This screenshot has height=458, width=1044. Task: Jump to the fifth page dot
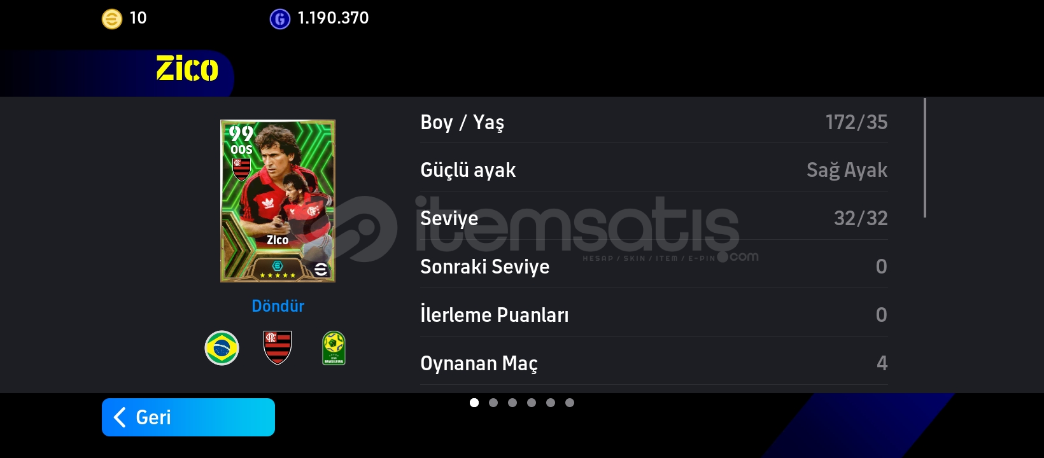[551, 403]
